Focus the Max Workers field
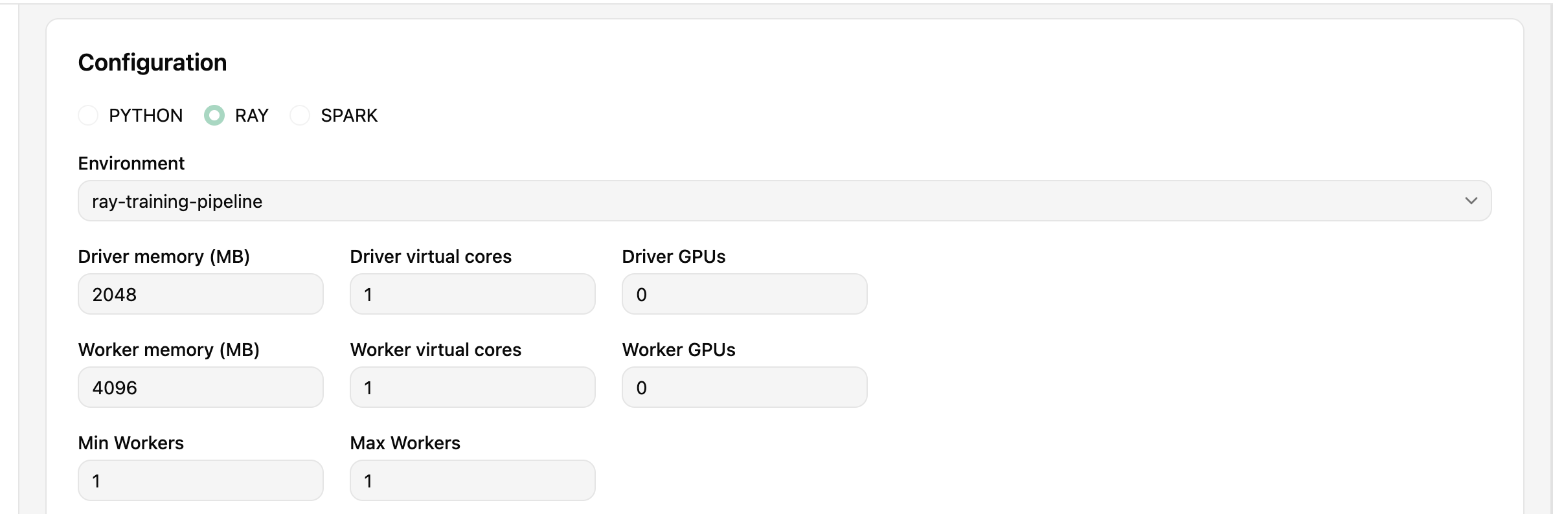 tap(473, 480)
